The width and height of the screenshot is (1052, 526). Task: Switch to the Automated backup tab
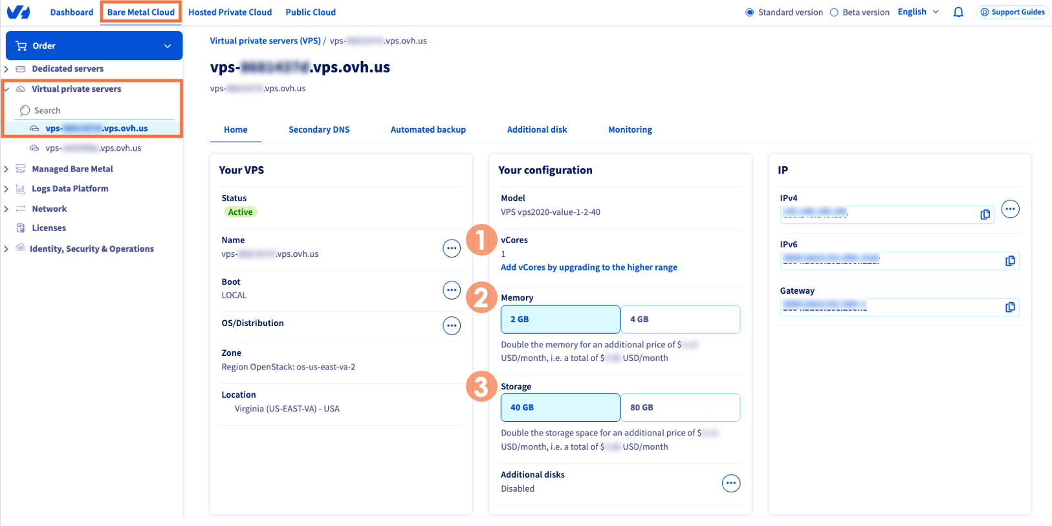[428, 129]
